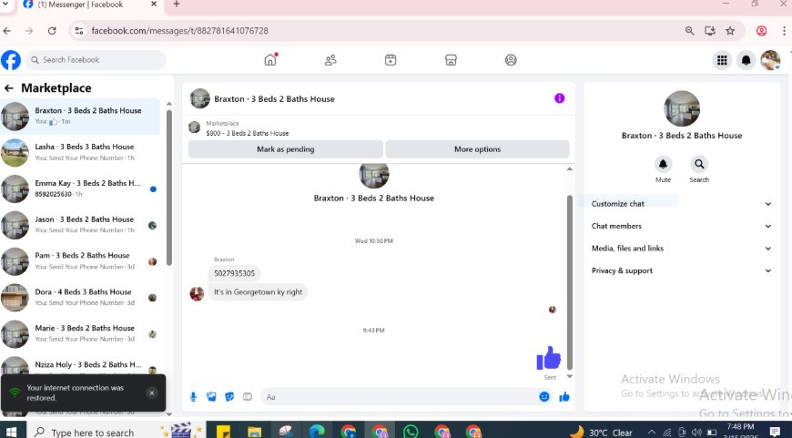Expand Media, files and links section
The width and height of the screenshot is (792, 438).
(681, 249)
